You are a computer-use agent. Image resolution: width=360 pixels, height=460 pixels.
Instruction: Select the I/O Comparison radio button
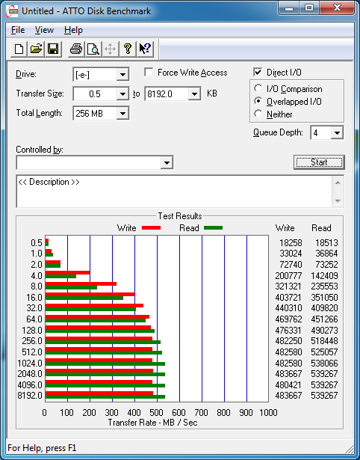[258, 88]
